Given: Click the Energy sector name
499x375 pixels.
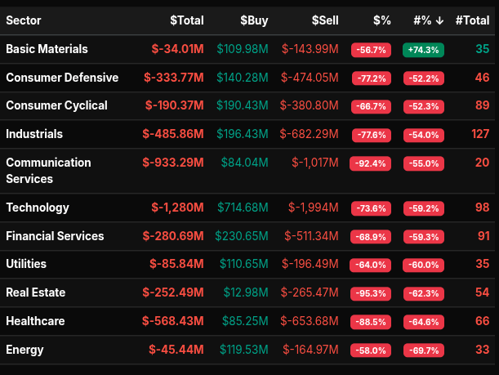Looking at the screenshot, I should coord(25,350).
